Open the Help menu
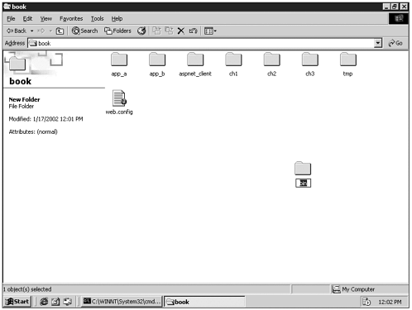This screenshot has height=310, width=412. click(x=117, y=19)
